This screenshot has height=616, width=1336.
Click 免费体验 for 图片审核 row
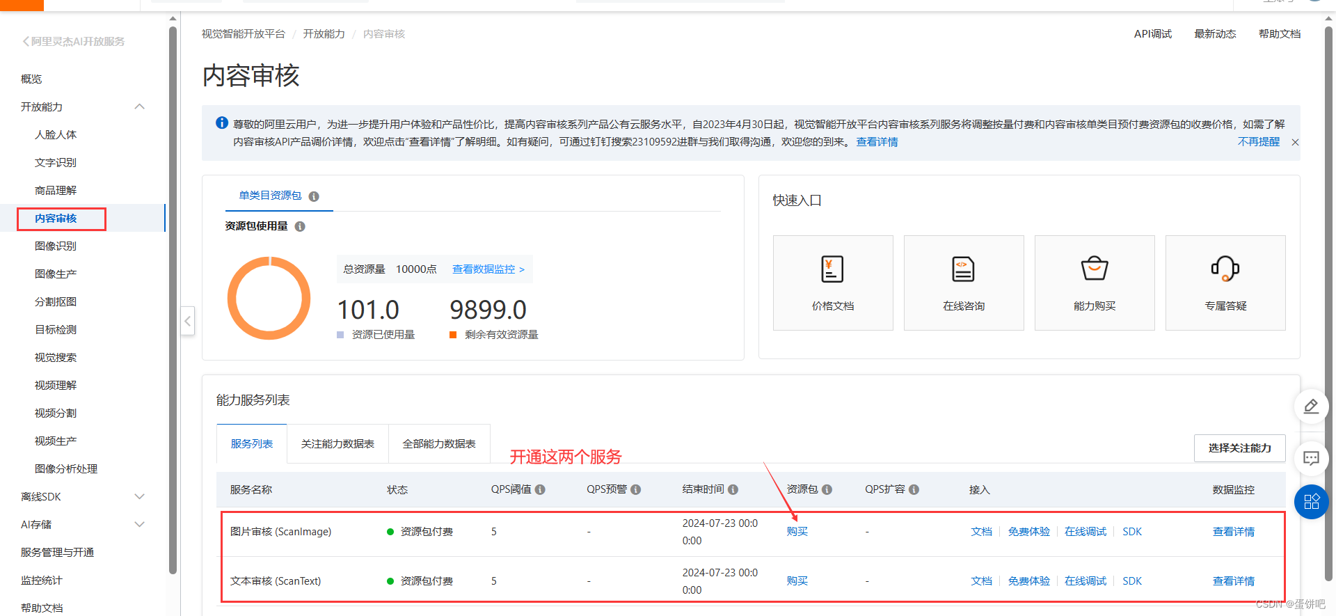tap(1029, 531)
